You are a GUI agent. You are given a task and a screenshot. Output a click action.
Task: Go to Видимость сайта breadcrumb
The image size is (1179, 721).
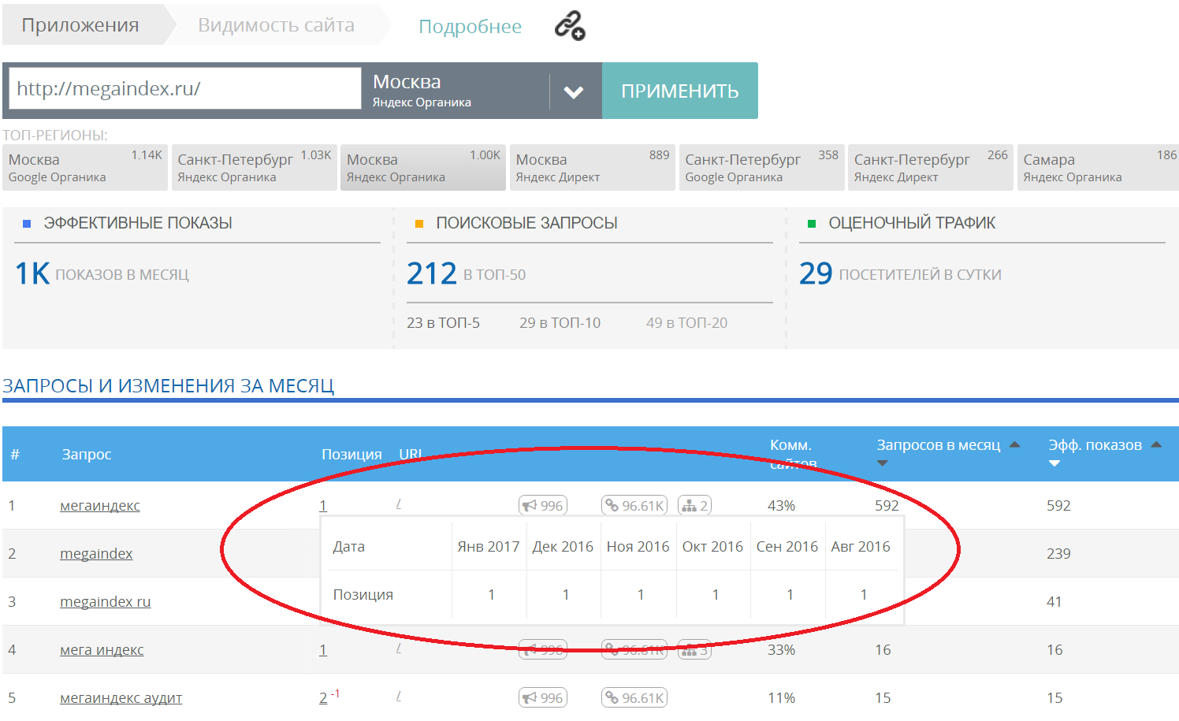point(276,25)
